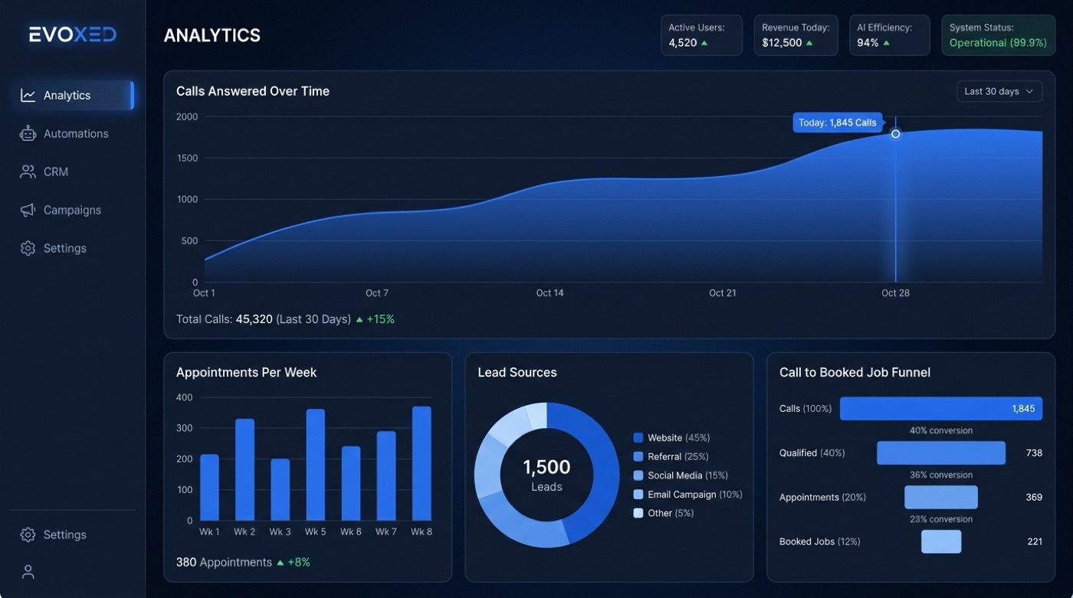Click the Wk 7 bar

pyautogui.click(x=386, y=476)
